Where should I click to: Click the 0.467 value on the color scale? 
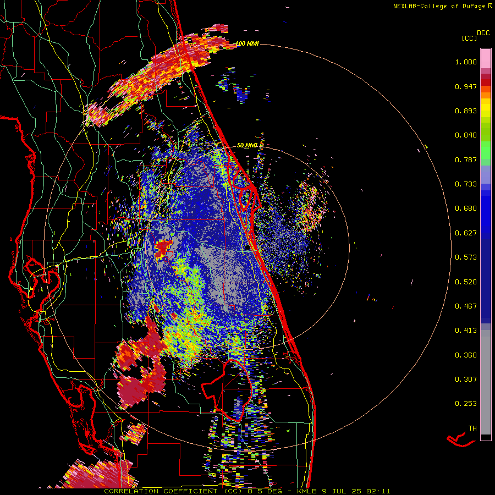click(x=466, y=306)
